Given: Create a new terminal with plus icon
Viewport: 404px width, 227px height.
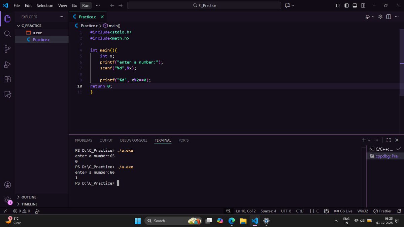Looking at the screenshot, I should point(364,140).
